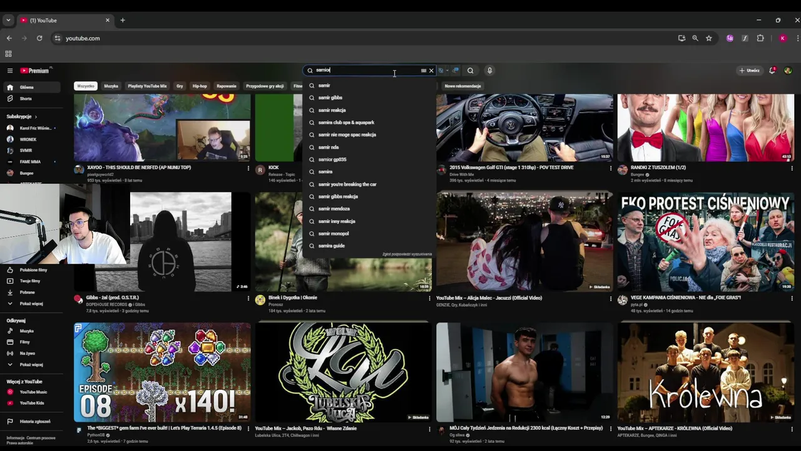
Task: Open more options for Golf GTI video
Action: 611,168
